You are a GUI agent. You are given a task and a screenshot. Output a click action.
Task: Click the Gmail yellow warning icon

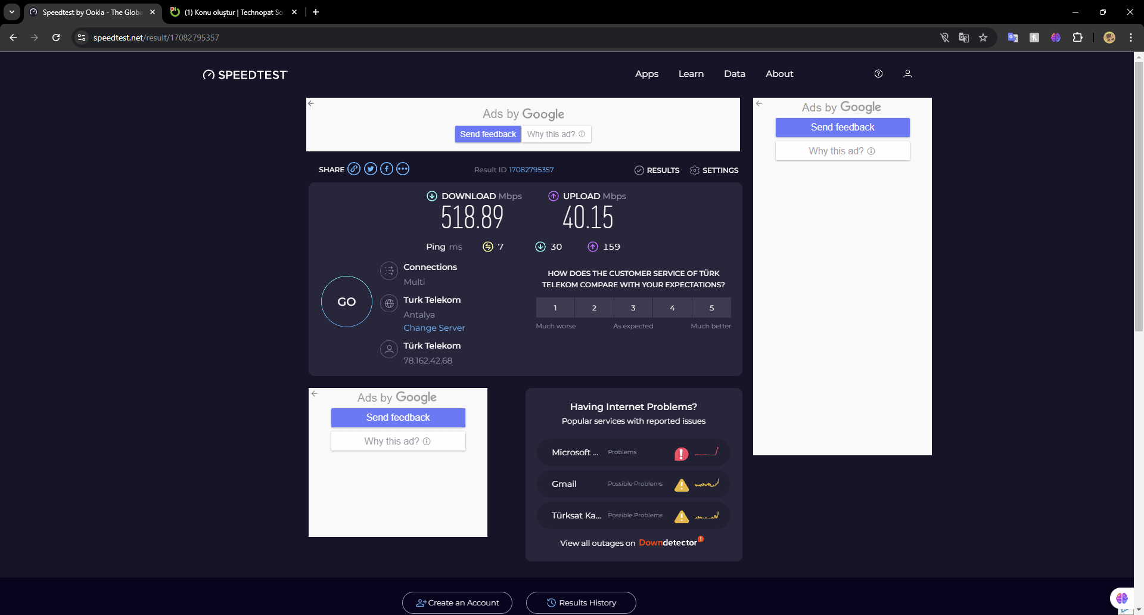pyautogui.click(x=681, y=485)
